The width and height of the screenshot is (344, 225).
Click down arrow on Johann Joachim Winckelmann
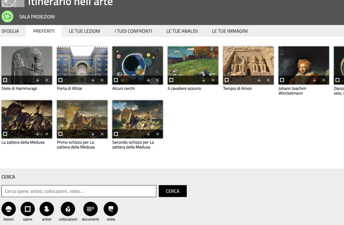pos(314,80)
